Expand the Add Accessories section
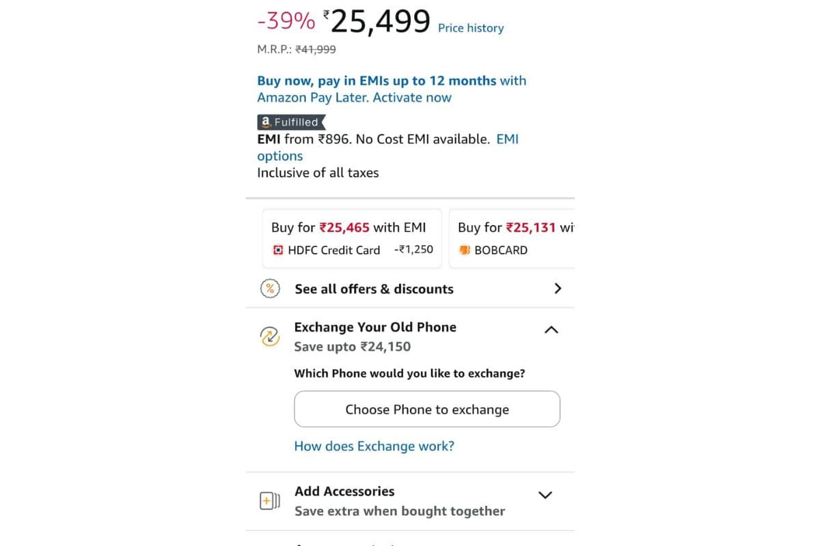820x546 pixels. tap(545, 495)
